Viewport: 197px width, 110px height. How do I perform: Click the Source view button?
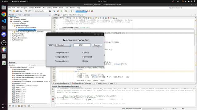(55, 18)
